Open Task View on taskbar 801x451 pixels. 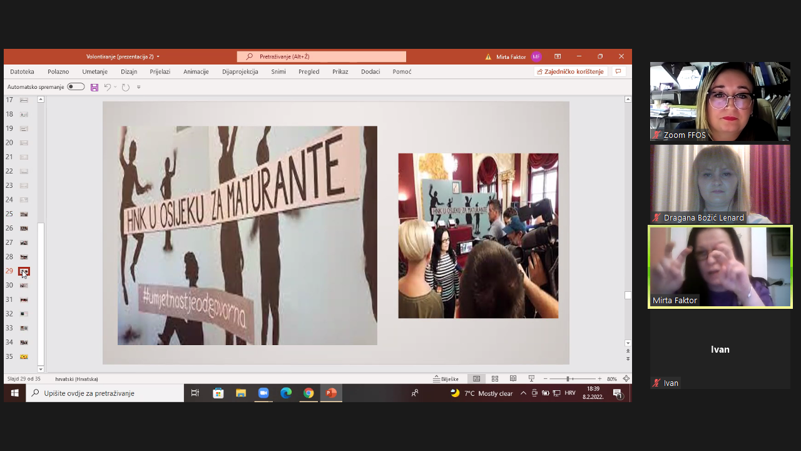click(x=195, y=393)
